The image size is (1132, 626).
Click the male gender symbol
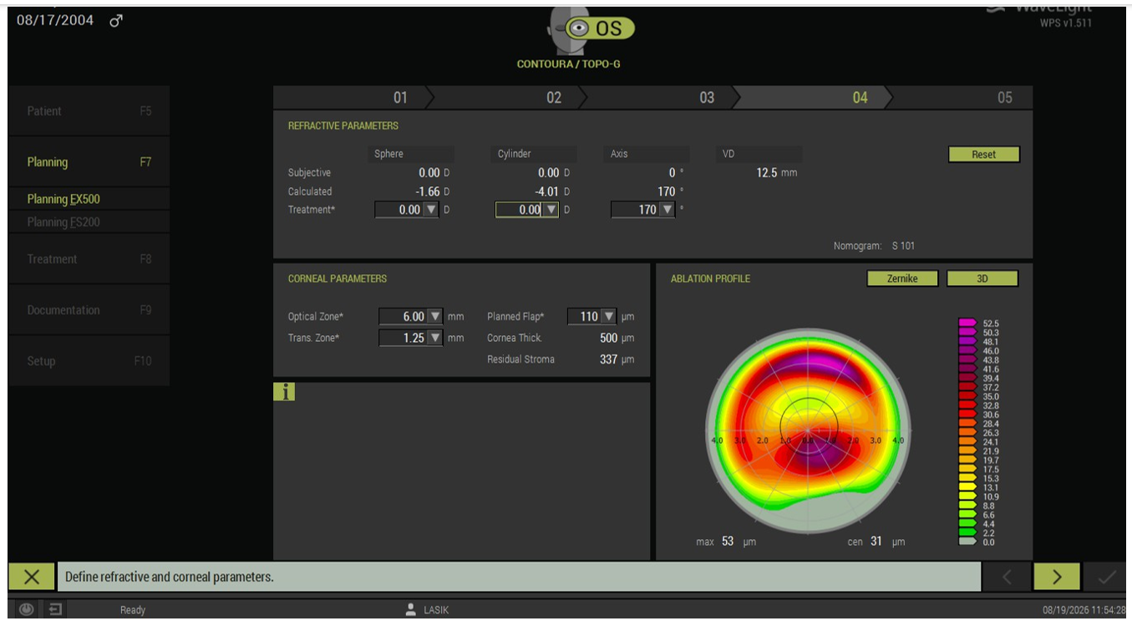(116, 20)
